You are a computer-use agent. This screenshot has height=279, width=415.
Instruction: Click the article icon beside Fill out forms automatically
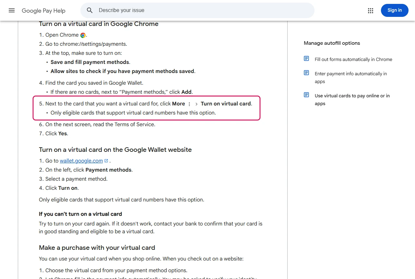[306, 58]
